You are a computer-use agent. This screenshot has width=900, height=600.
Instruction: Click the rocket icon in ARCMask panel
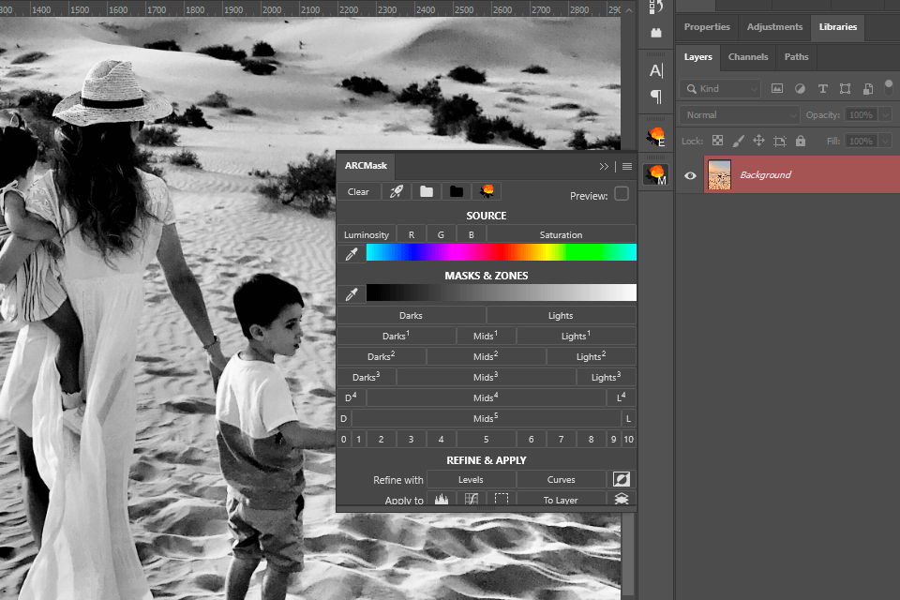(396, 191)
